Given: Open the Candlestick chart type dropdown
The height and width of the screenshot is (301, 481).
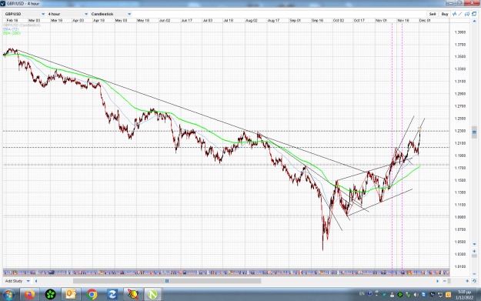Looking at the screenshot, I should point(111,14).
